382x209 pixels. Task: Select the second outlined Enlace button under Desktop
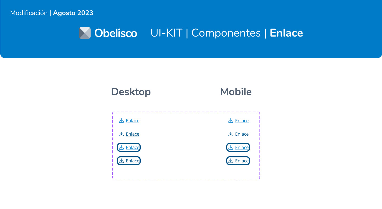click(x=129, y=161)
